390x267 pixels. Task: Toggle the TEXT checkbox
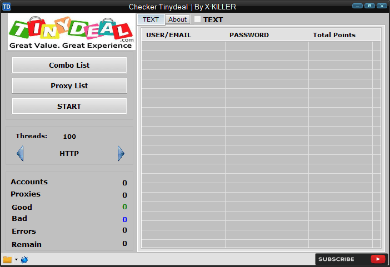pos(197,19)
